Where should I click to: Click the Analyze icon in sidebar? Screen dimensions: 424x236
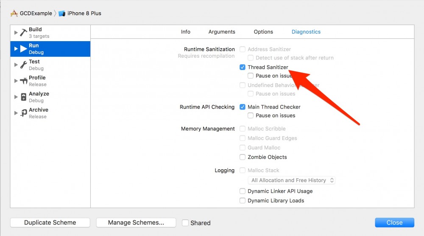[23, 97]
